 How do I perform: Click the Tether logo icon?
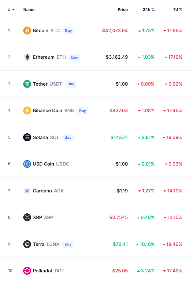click(27, 84)
